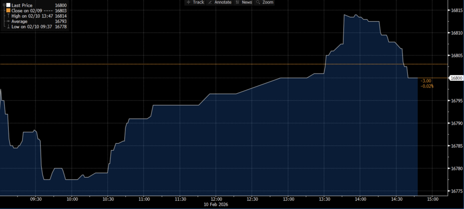Select the Last Price legend entry
The width and height of the screenshot is (464, 209).
tap(22, 5)
